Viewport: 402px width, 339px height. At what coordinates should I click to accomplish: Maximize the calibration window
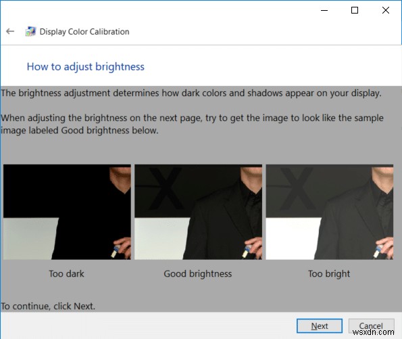click(x=355, y=10)
